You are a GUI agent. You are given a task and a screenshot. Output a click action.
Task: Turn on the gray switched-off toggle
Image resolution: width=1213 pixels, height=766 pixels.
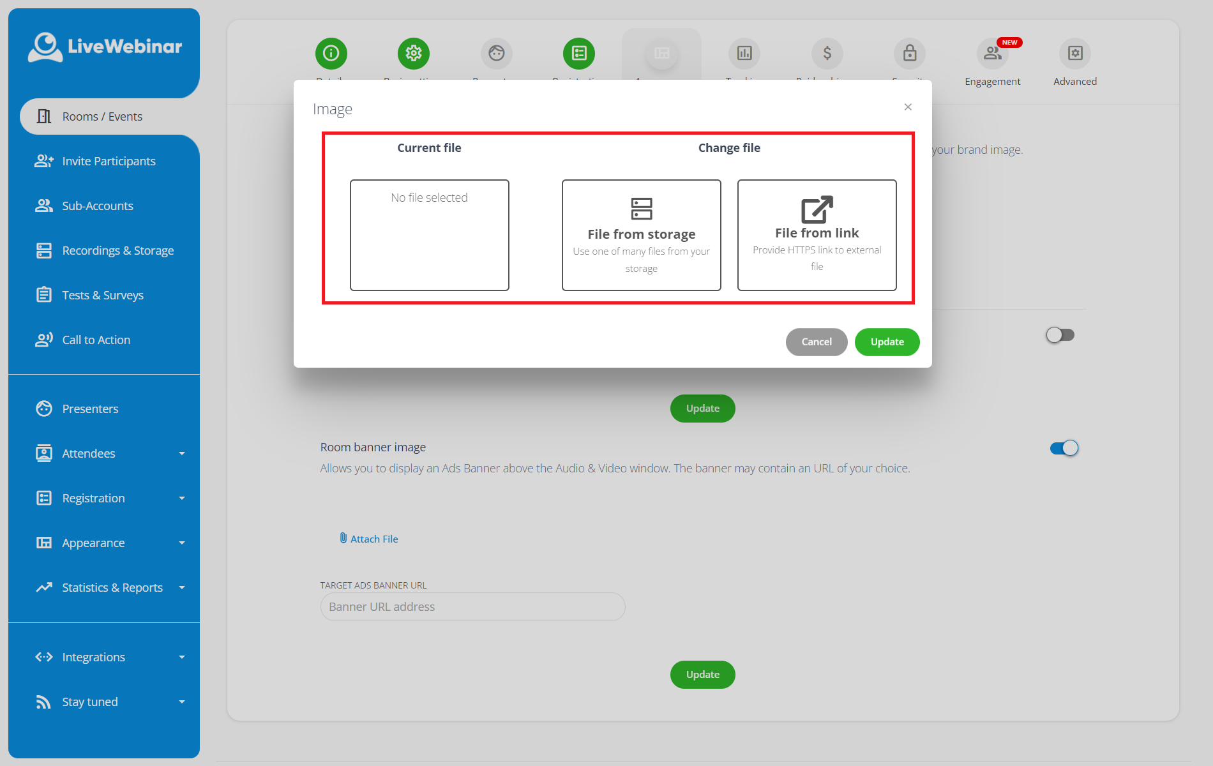(1060, 334)
